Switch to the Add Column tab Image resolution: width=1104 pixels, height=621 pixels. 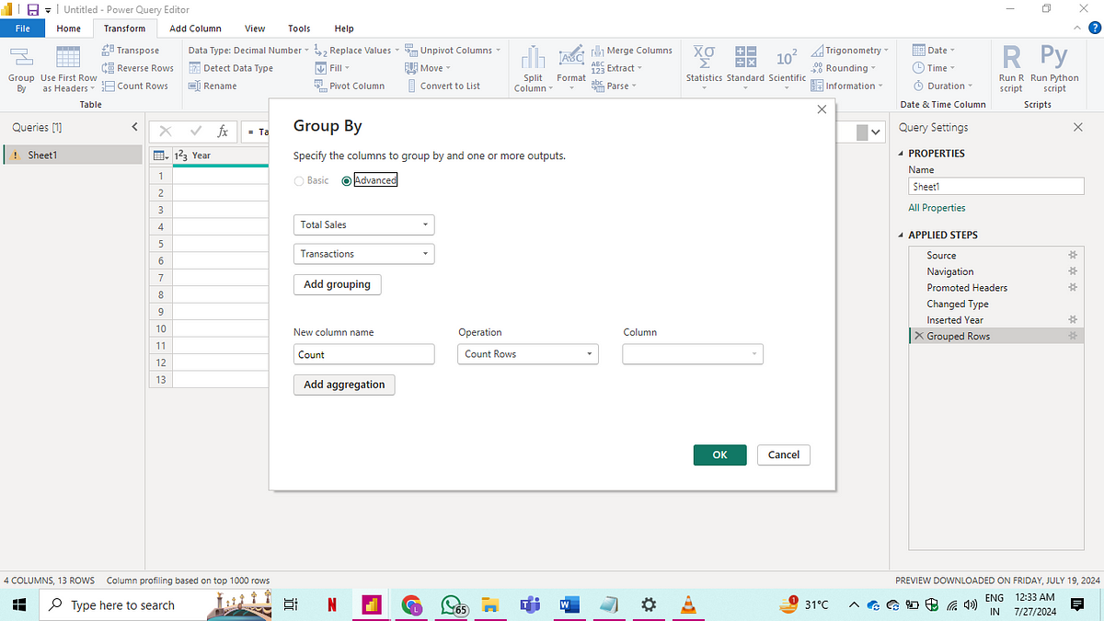coord(195,29)
